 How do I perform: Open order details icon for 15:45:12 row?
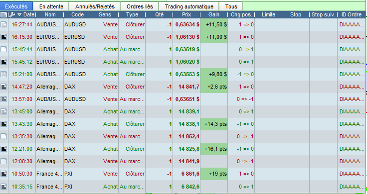(4, 62)
